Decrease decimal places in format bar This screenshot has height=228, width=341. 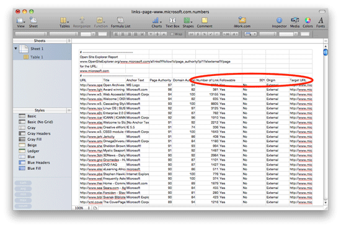click(x=226, y=34)
